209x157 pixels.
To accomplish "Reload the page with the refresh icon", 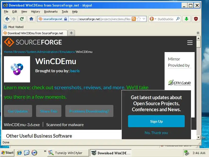I will click(22, 19).
